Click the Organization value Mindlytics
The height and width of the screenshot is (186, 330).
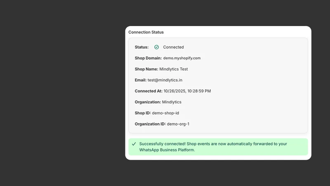[x=172, y=102]
